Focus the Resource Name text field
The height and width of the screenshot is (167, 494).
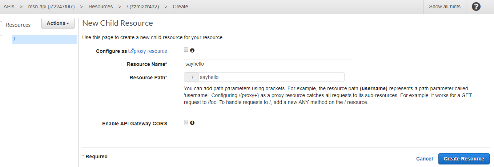[268, 64]
